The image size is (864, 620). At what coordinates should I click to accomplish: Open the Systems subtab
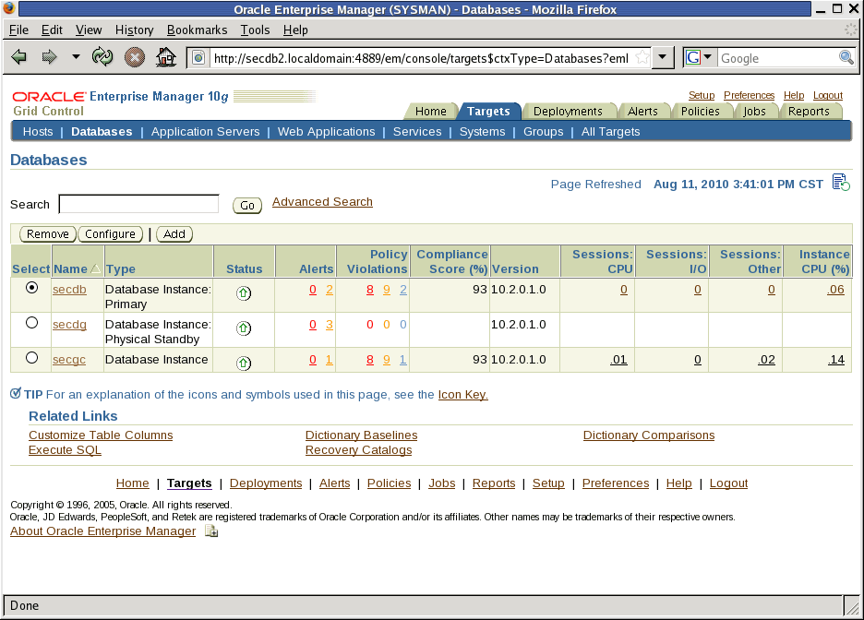(x=482, y=132)
